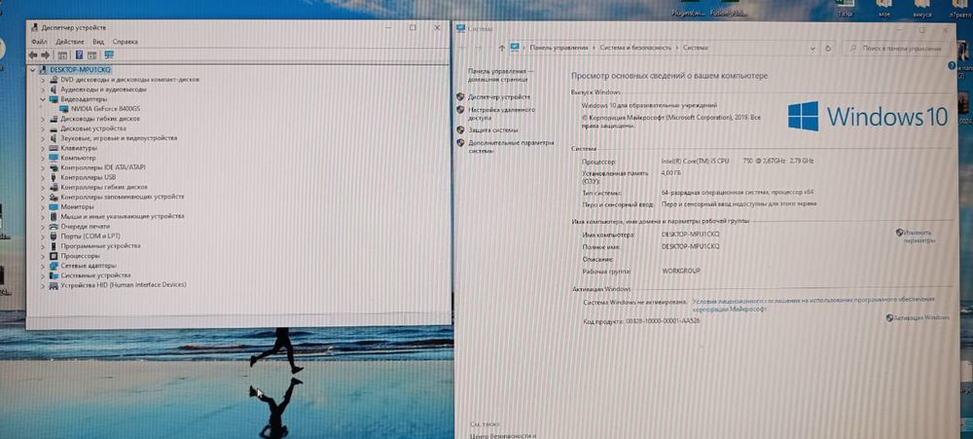
Task: Click the action pane toolbar icon after Help
Action: [x=91, y=55]
